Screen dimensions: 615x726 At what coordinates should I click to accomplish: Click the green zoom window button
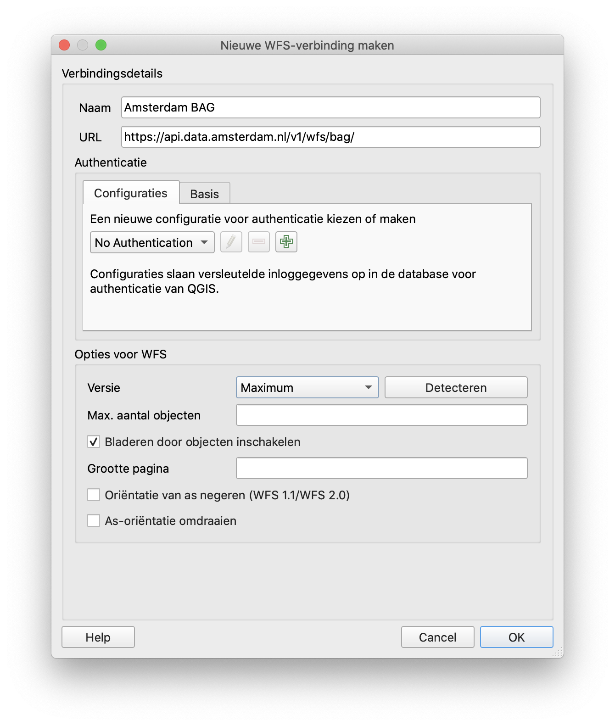(101, 45)
